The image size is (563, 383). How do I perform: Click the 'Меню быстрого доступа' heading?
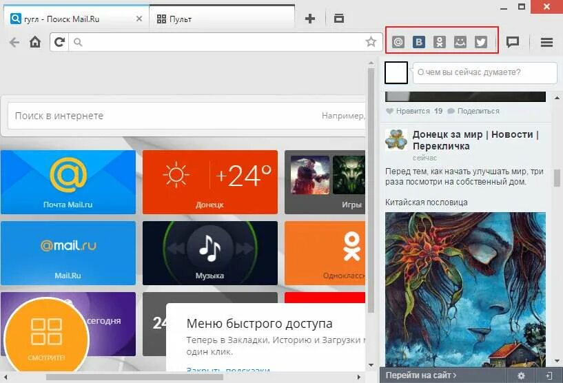click(259, 323)
